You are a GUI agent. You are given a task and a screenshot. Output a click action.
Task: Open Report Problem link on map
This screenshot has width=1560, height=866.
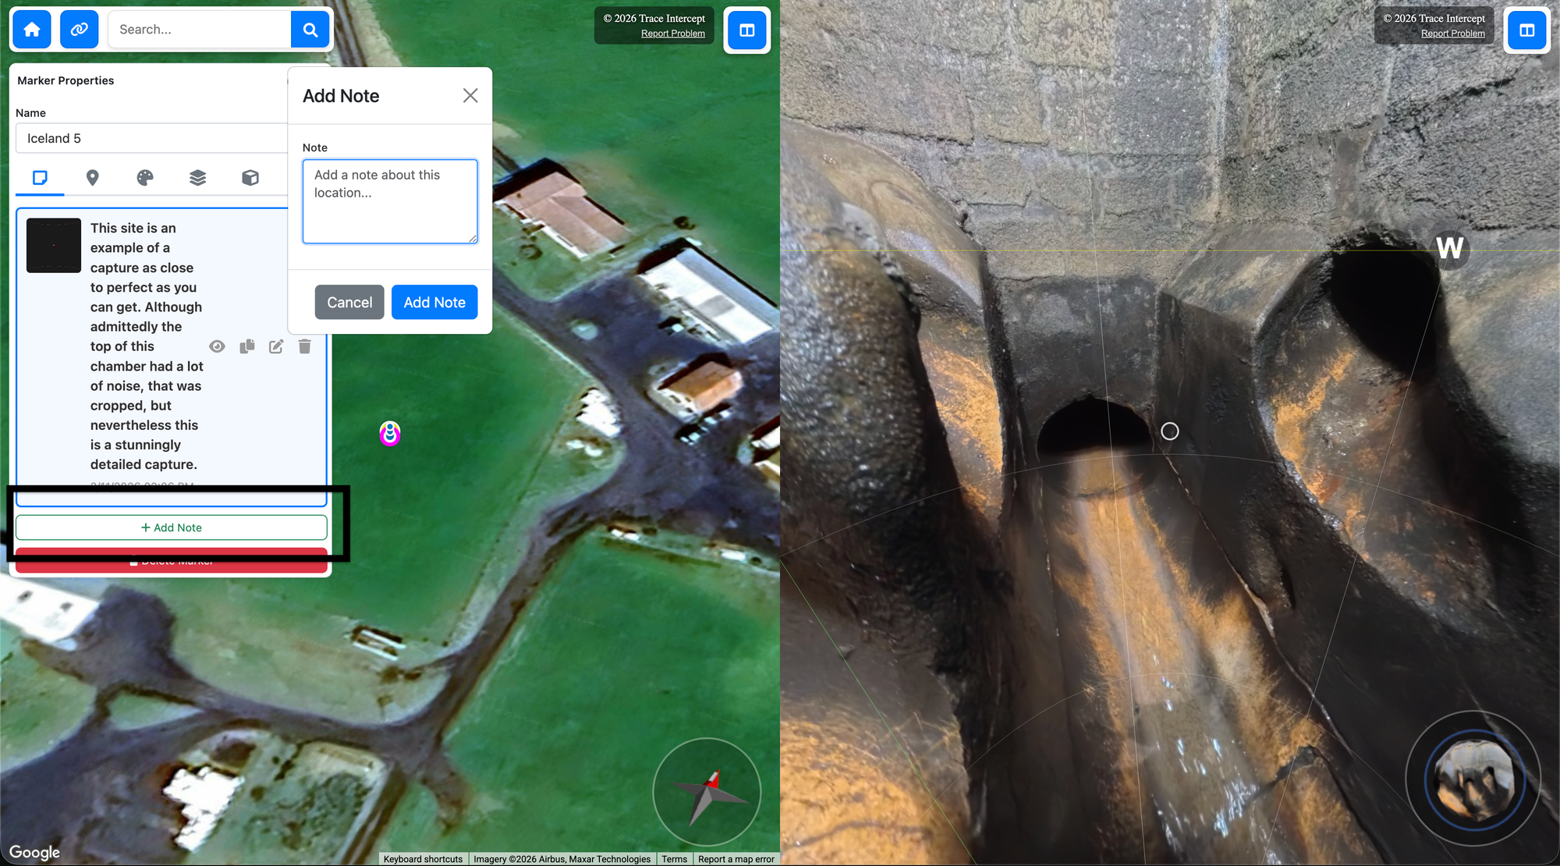click(672, 34)
